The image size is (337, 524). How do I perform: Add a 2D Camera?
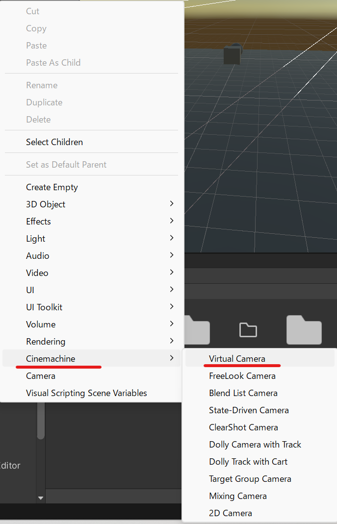[x=230, y=513]
